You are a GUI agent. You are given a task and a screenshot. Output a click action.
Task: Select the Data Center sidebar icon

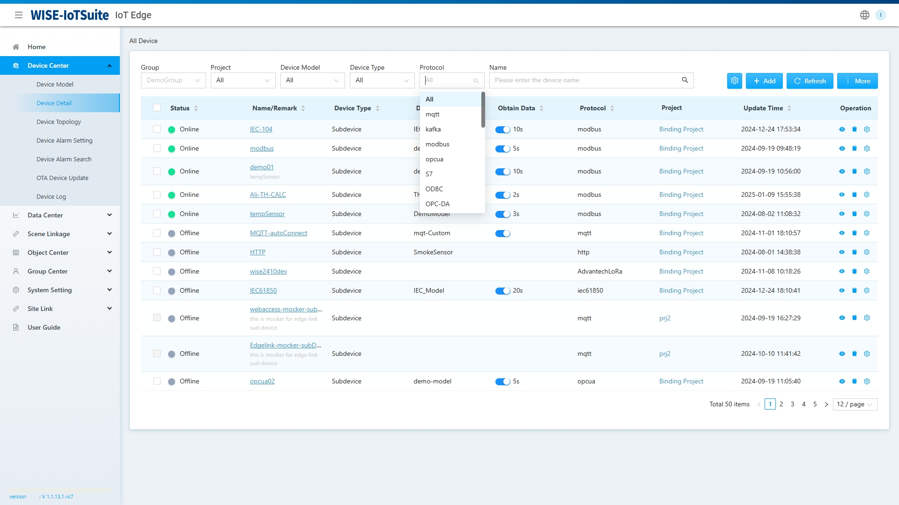pos(15,215)
